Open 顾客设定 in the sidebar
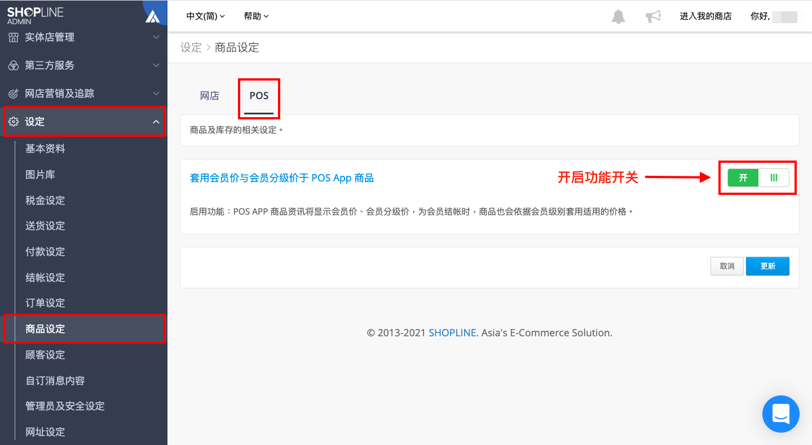The image size is (812, 445). coord(45,355)
